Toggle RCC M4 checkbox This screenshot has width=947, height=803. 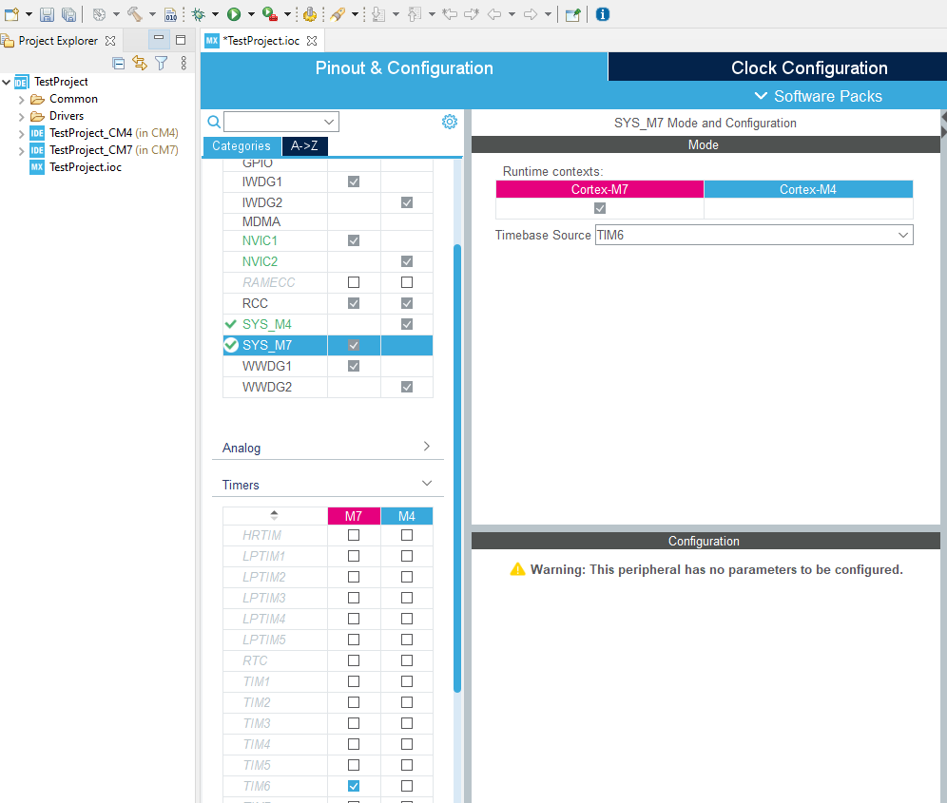[407, 303]
